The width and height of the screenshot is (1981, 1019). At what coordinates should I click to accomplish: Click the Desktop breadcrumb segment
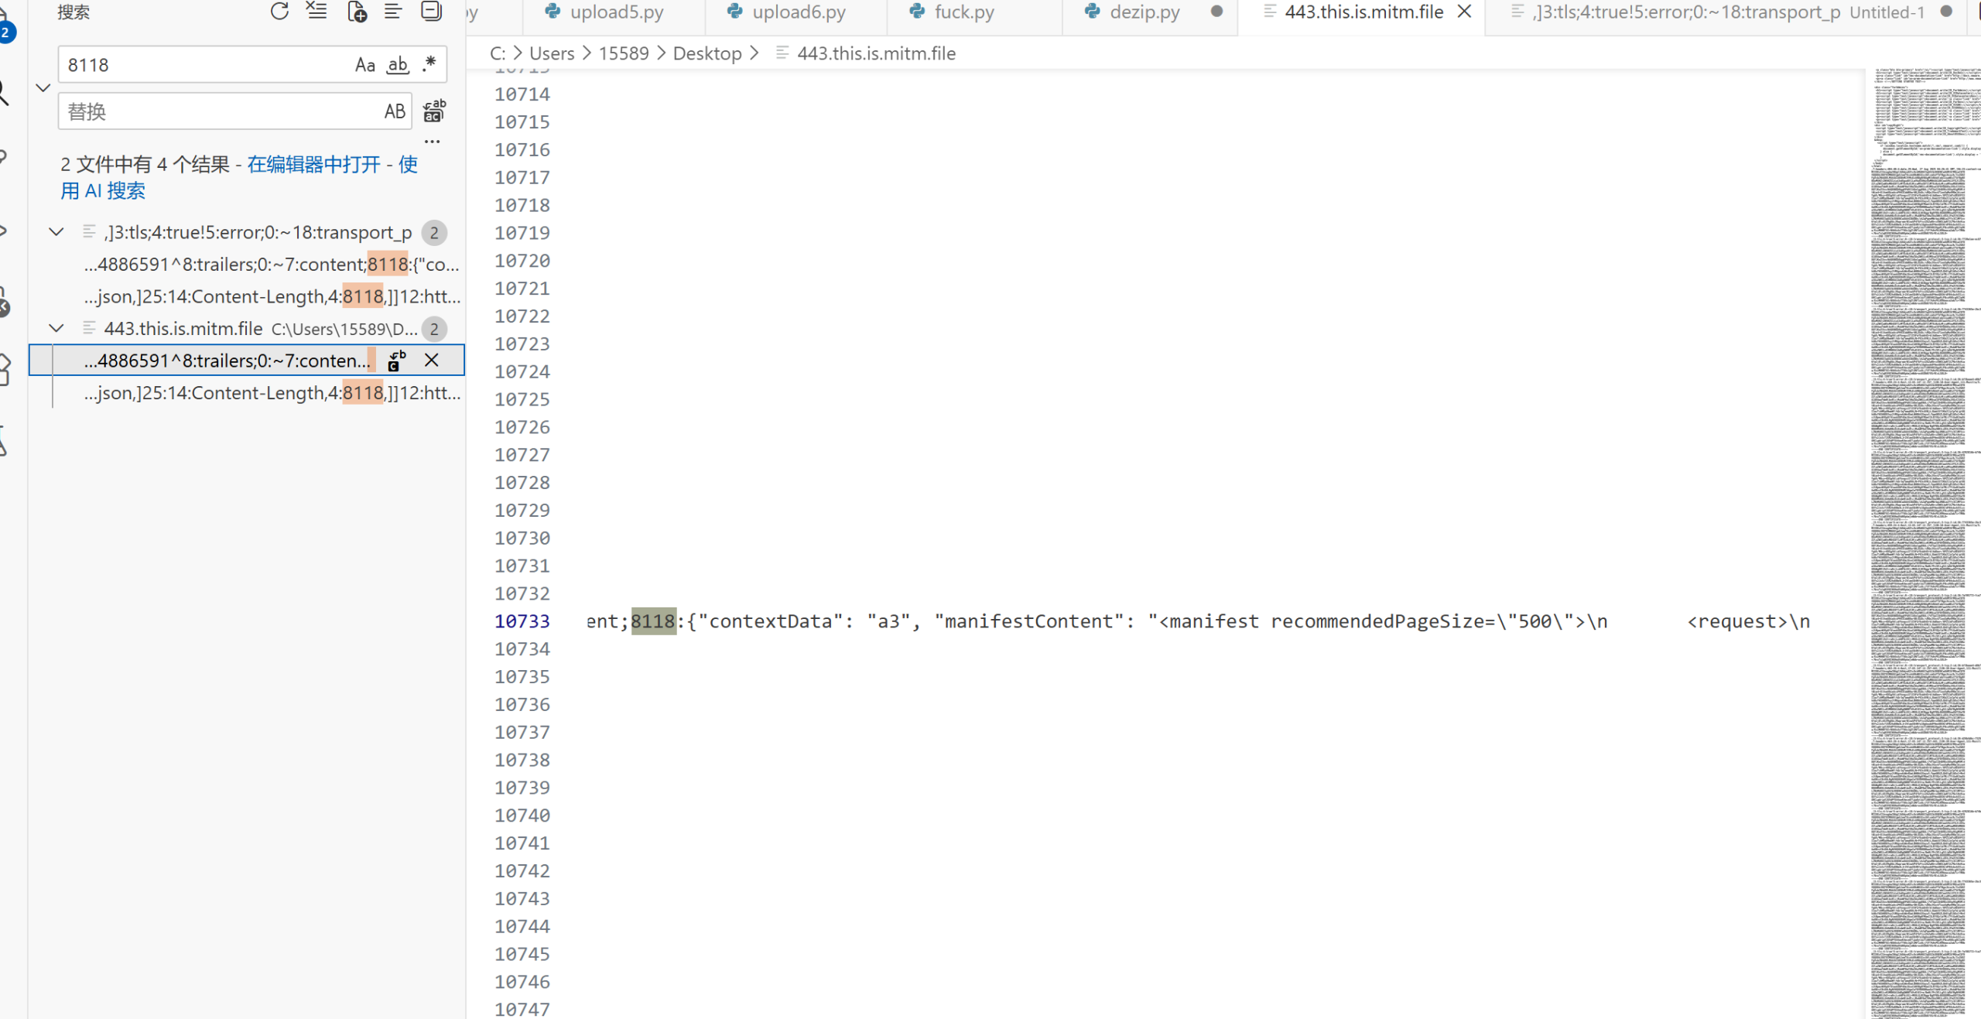707,53
